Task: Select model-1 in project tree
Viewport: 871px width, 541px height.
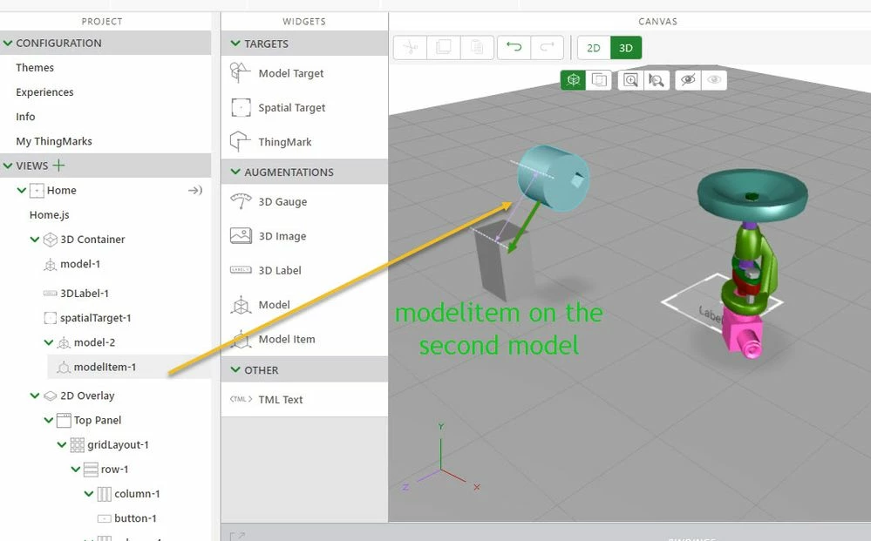Action: (80, 264)
